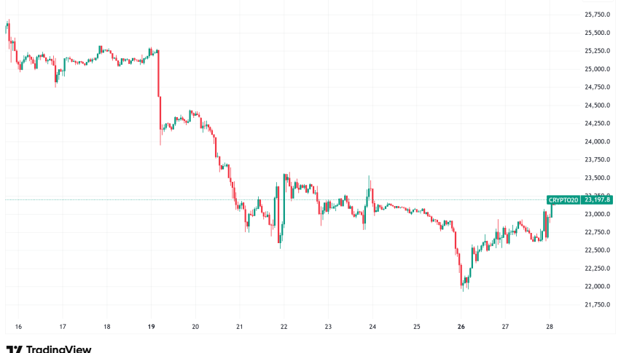Click the last green candle on the chart
Viewport: 621px width, 353px height.
550,210
